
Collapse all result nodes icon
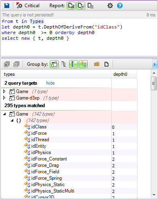(16, 64)
